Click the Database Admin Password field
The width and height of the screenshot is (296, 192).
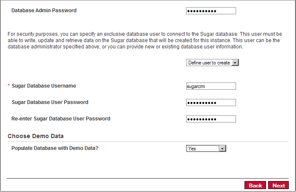pyautogui.click(x=211, y=11)
